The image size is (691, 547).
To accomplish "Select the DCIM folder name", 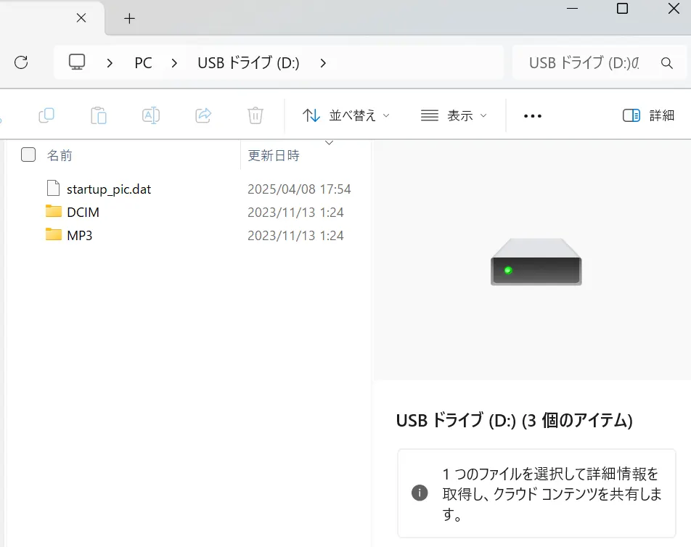I will [x=83, y=213].
